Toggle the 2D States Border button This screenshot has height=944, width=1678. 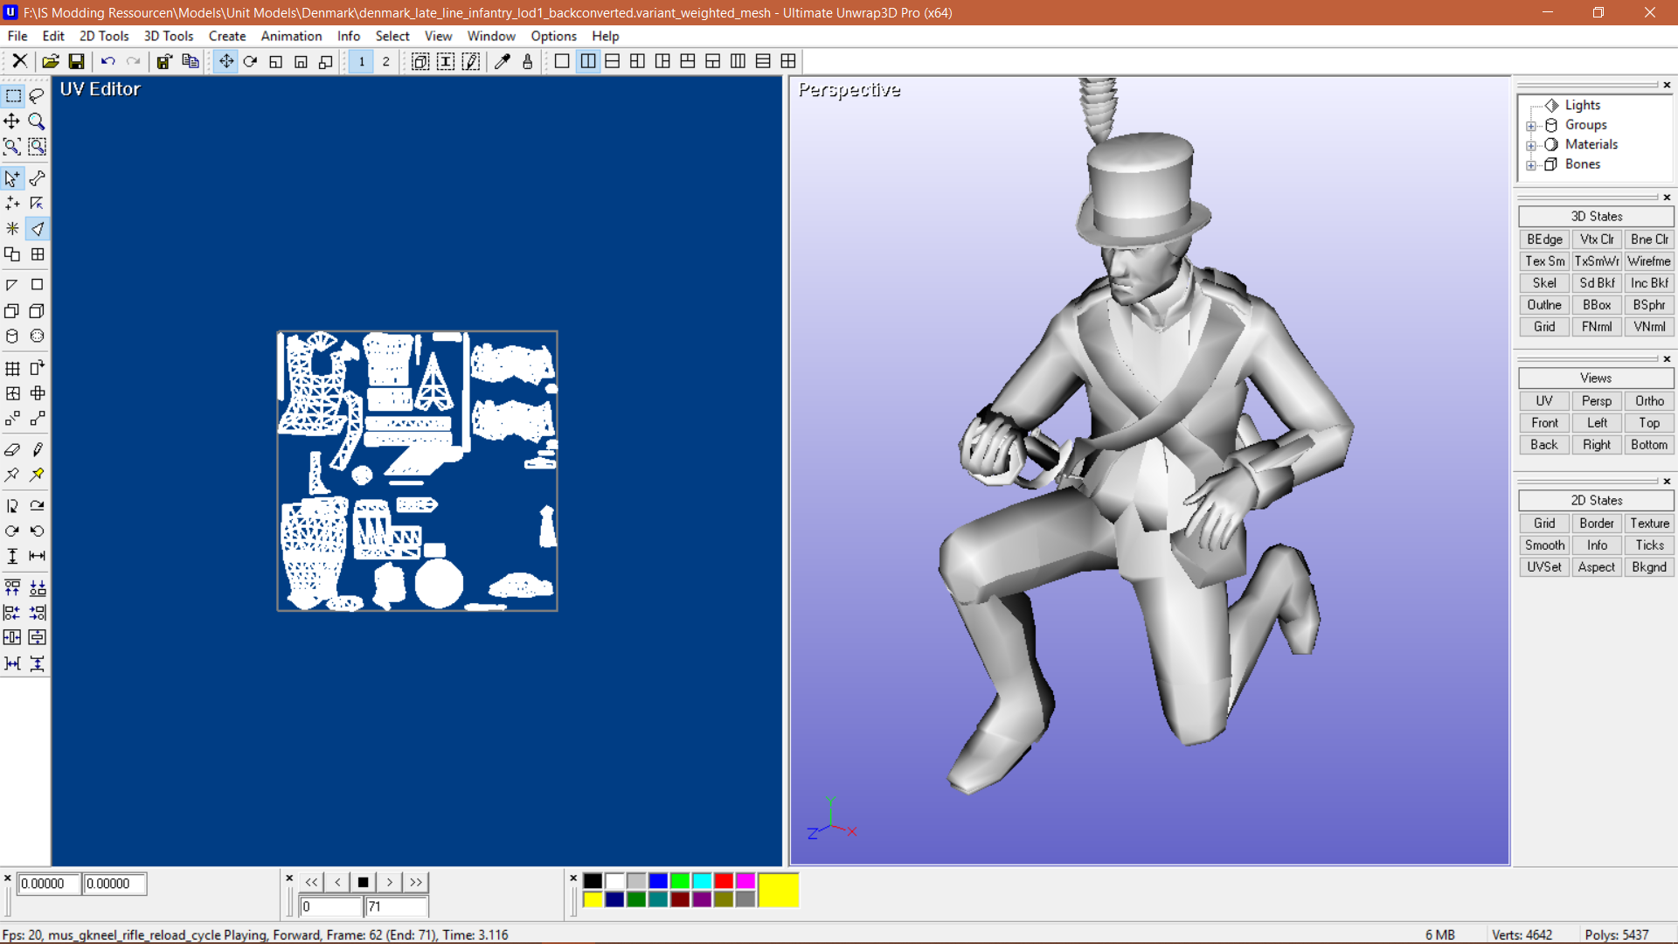[x=1597, y=524]
